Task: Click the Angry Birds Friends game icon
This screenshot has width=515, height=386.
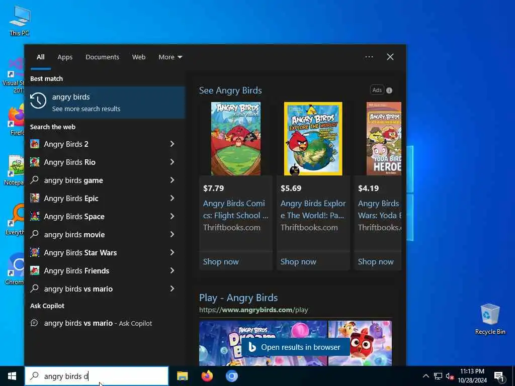Action: tap(35, 270)
